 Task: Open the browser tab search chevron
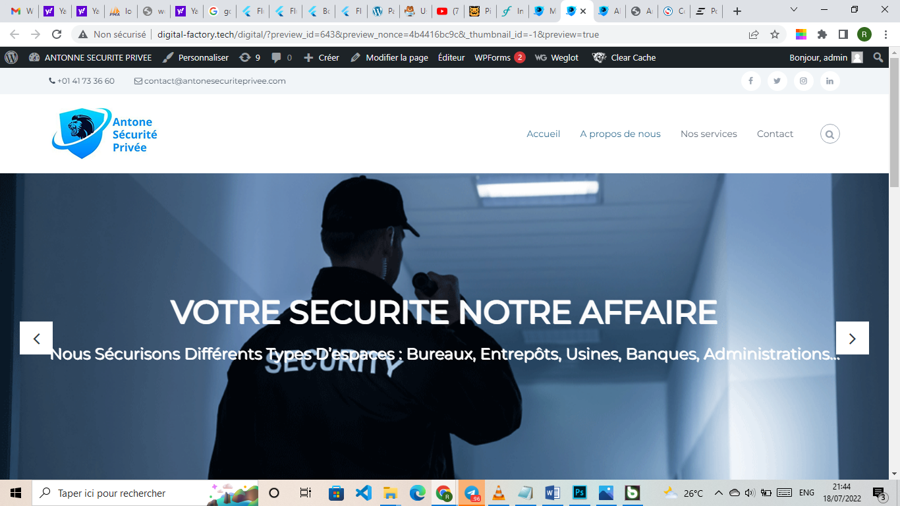[794, 11]
